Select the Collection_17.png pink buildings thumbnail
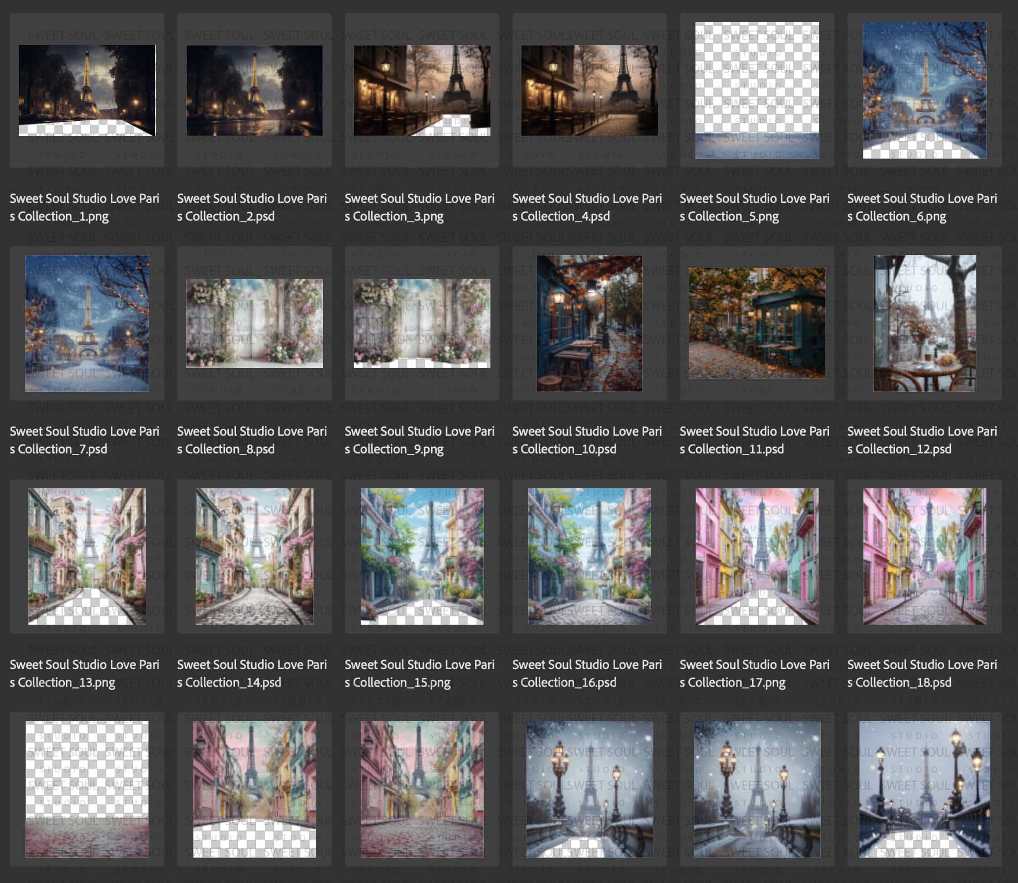This screenshot has width=1018, height=883. click(x=757, y=557)
